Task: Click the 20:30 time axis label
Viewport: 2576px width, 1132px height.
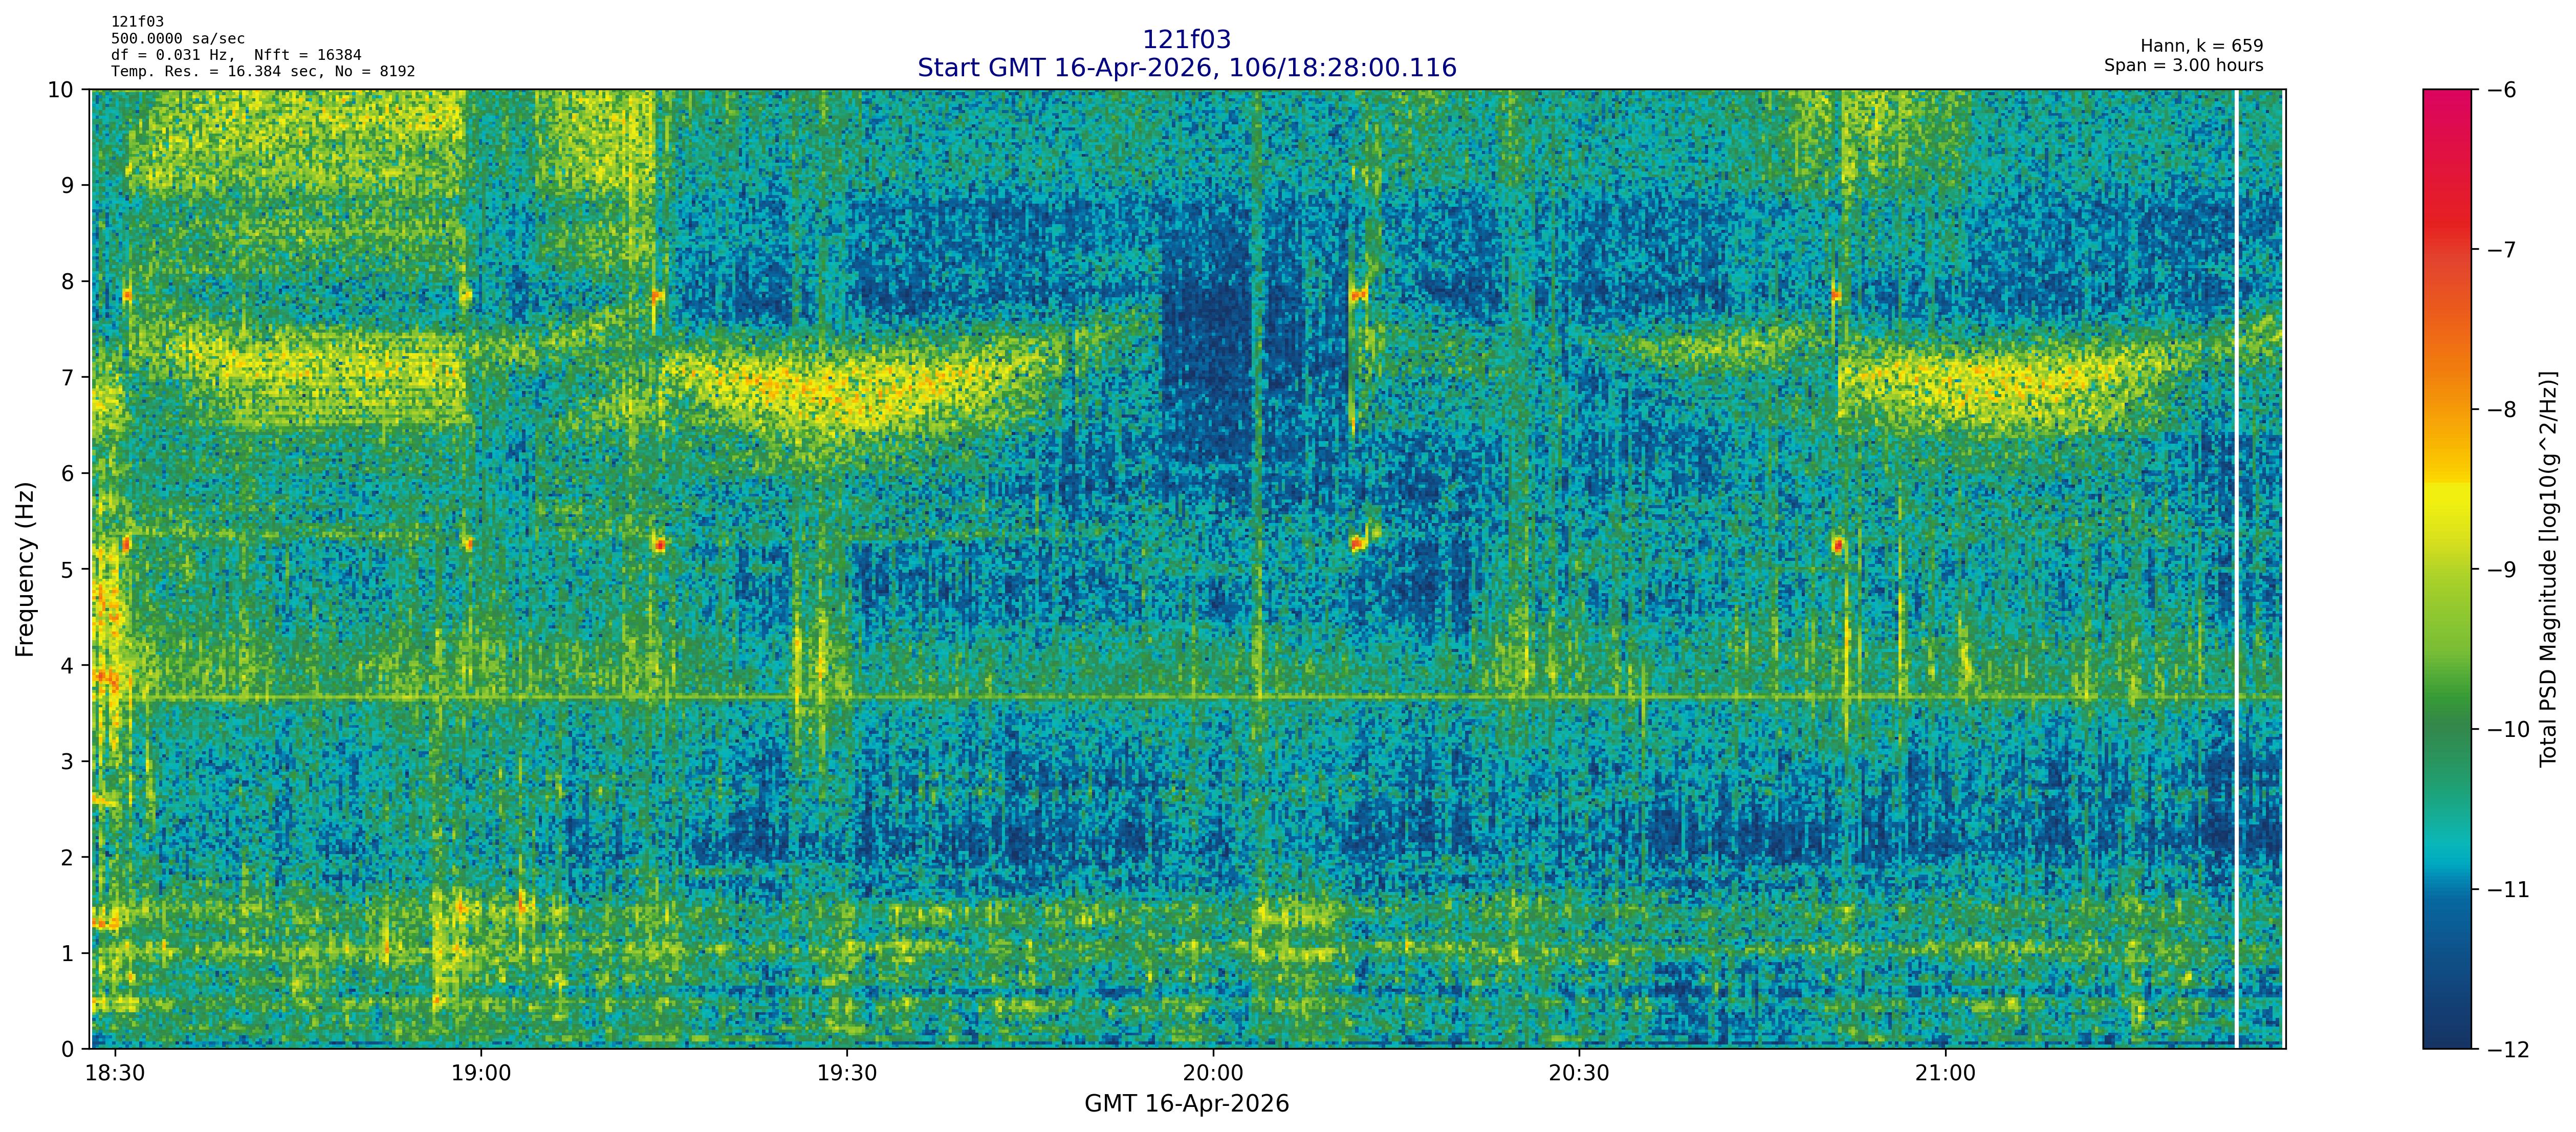Action: (1579, 1074)
